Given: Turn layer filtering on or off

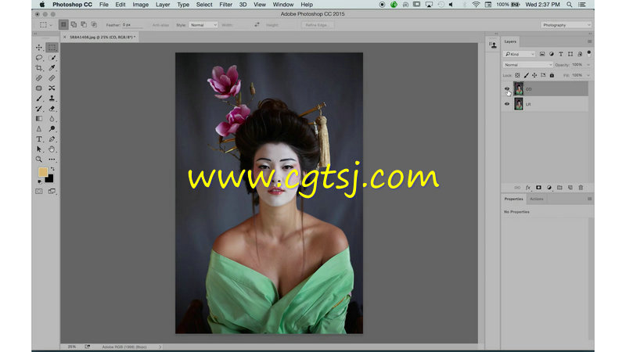Looking at the screenshot, I should tap(589, 53).
